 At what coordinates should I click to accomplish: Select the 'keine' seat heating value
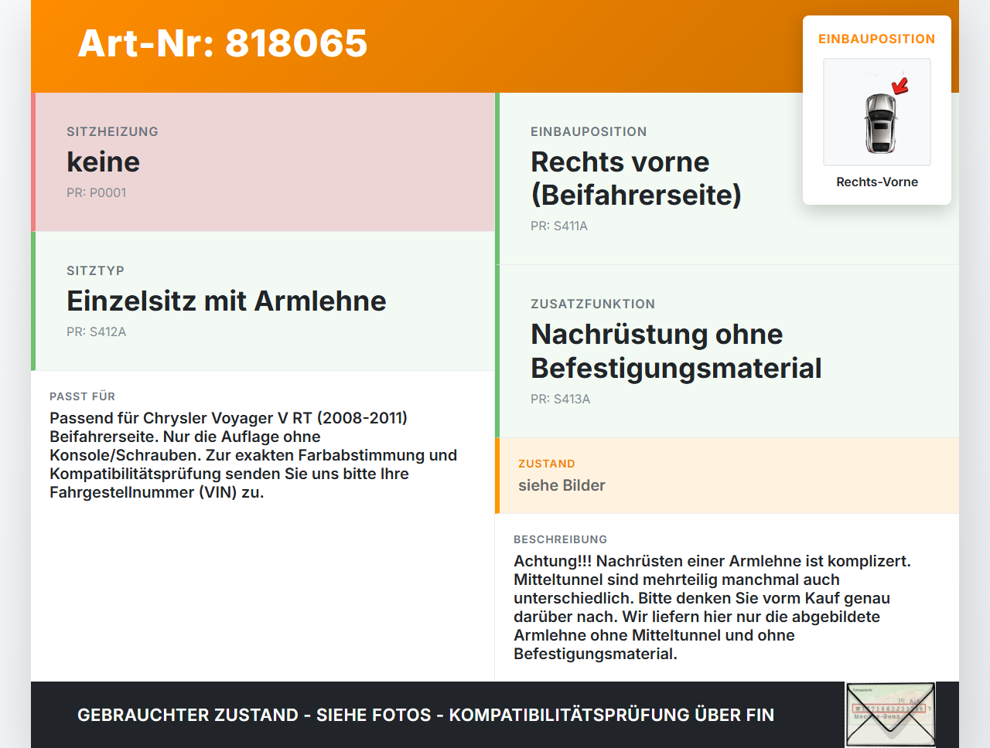click(104, 161)
